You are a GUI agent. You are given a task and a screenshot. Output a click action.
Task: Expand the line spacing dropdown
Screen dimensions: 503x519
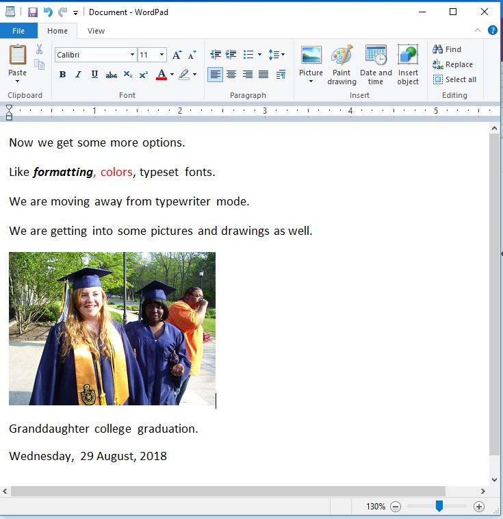coord(276,54)
